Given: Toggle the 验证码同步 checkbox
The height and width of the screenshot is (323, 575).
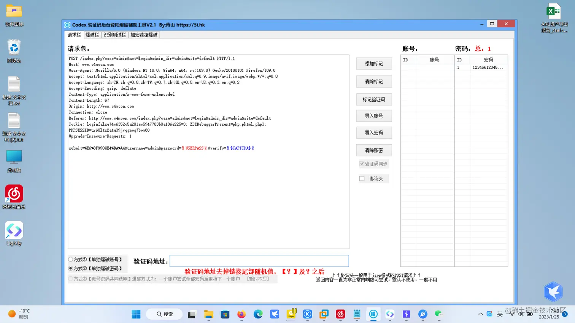Looking at the screenshot, I should pyautogui.click(x=362, y=164).
